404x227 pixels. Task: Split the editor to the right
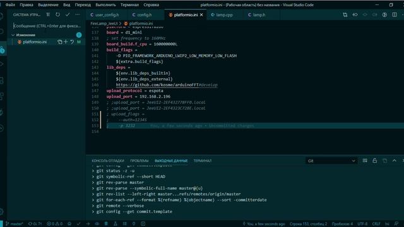[x=395, y=15]
